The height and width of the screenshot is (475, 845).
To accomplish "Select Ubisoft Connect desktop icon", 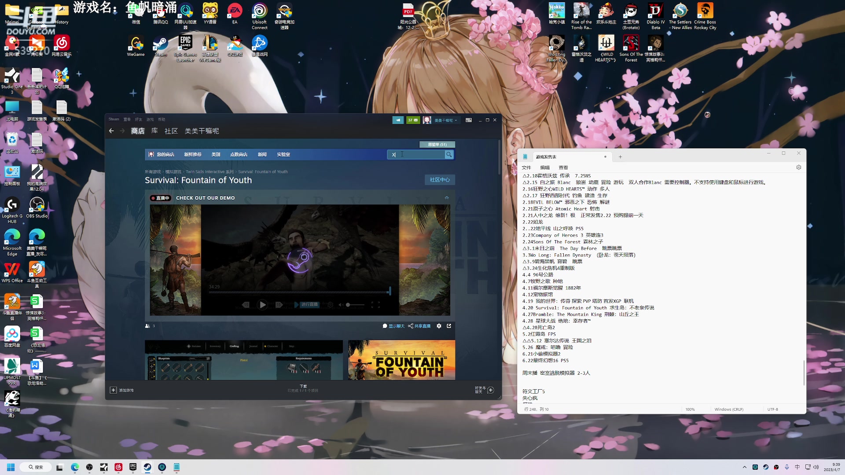I will (260, 16).
